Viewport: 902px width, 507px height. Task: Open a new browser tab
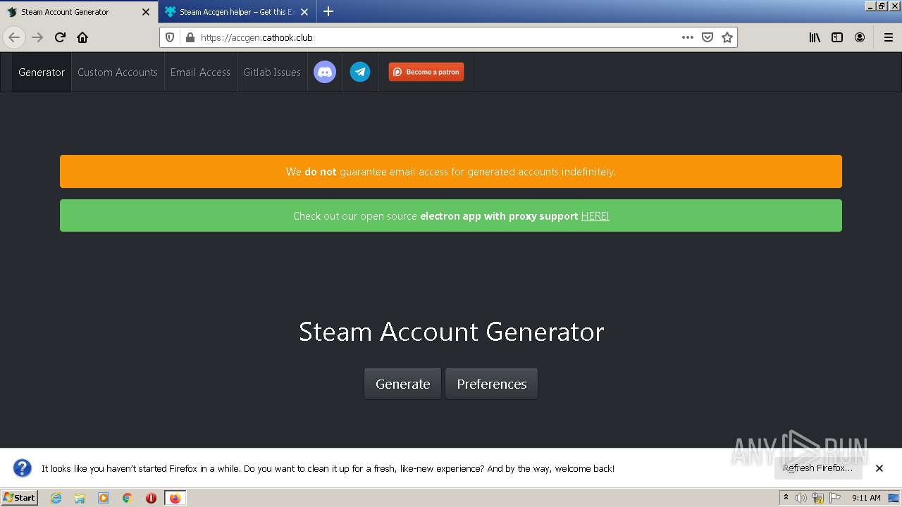328,11
